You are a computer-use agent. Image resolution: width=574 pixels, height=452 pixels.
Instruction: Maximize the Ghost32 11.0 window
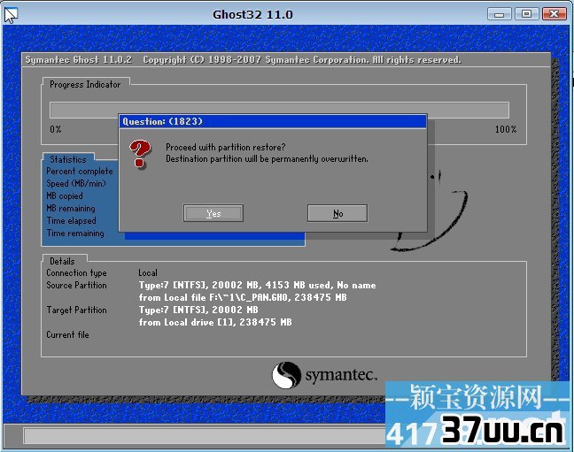click(x=526, y=14)
